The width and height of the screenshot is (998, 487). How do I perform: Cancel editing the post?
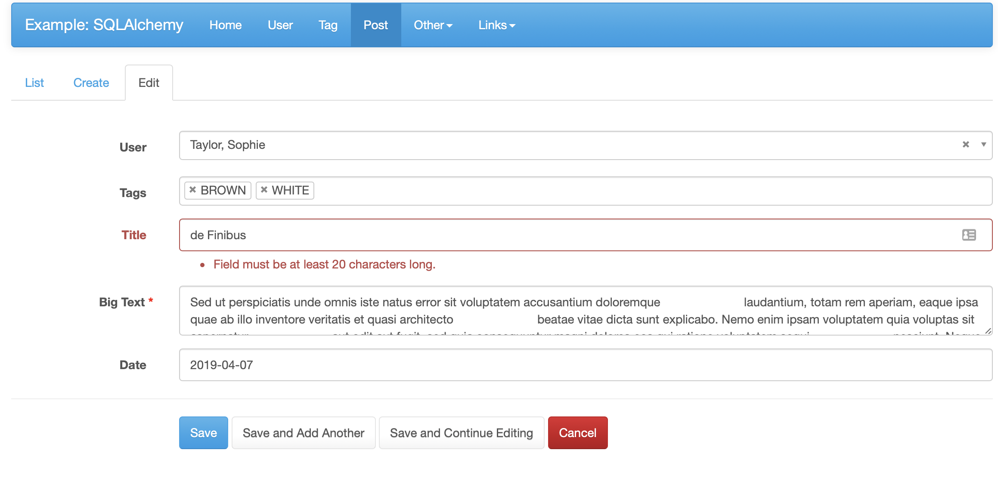tap(577, 432)
